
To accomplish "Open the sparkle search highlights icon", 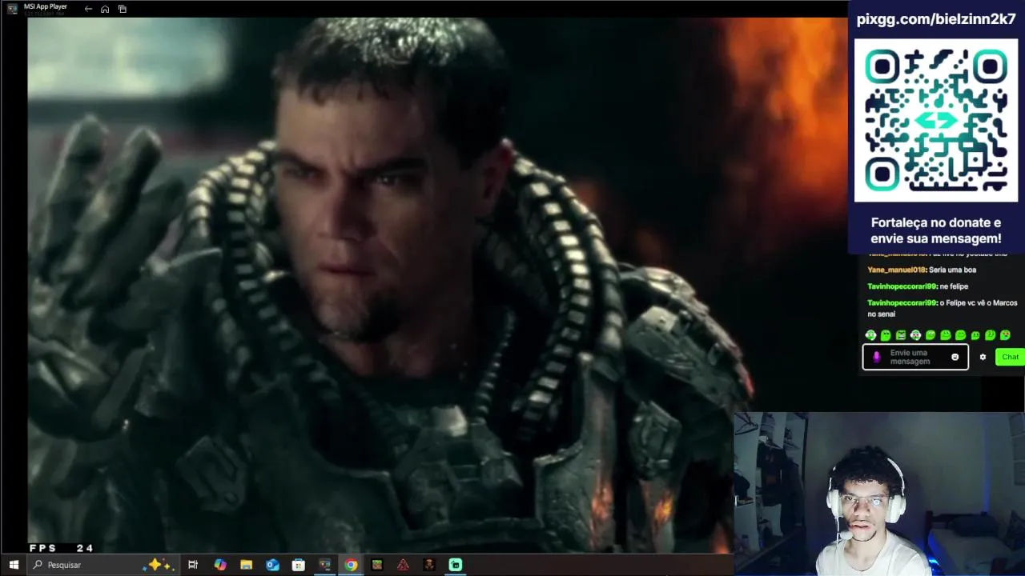I will click(157, 565).
